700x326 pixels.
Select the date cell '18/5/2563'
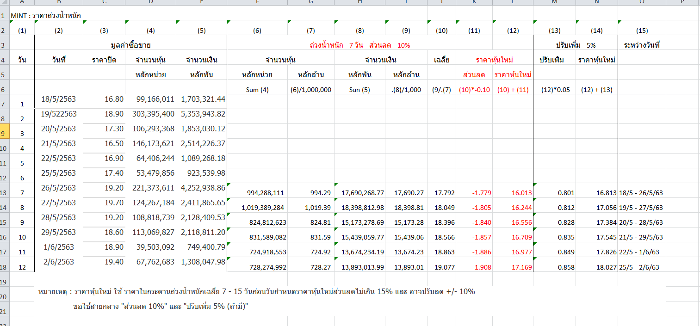coord(59,99)
